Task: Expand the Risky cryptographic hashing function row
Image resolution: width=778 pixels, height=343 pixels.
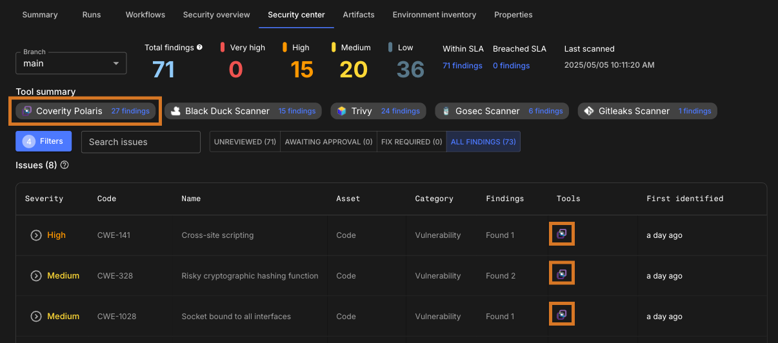Action: coord(36,276)
